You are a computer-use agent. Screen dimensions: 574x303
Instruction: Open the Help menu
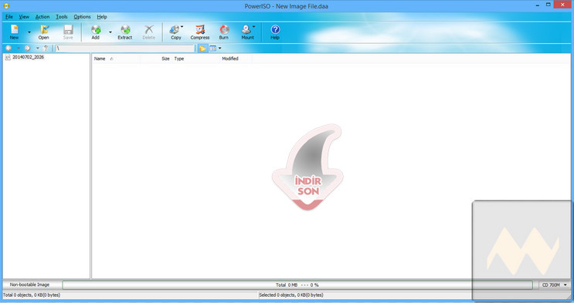[102, 17]
